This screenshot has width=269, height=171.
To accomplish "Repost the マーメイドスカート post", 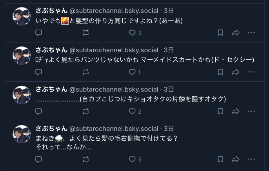I will point(86,72).
